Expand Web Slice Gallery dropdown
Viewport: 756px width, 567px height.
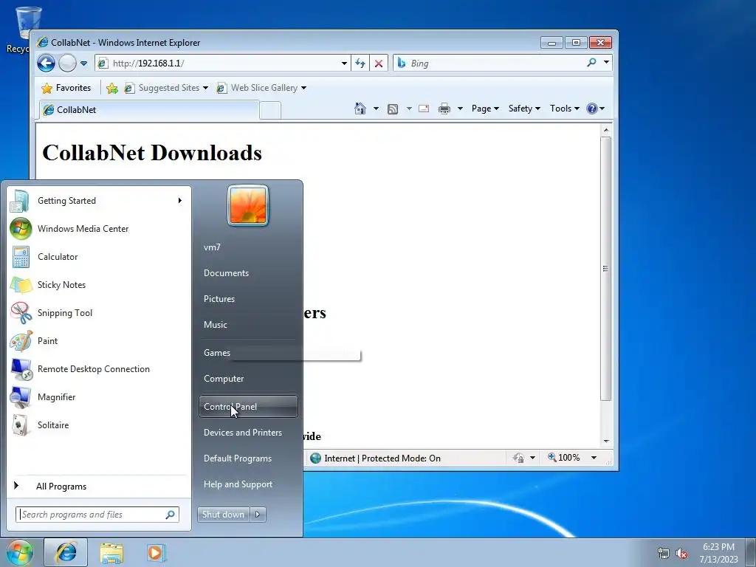coord(303,88)
